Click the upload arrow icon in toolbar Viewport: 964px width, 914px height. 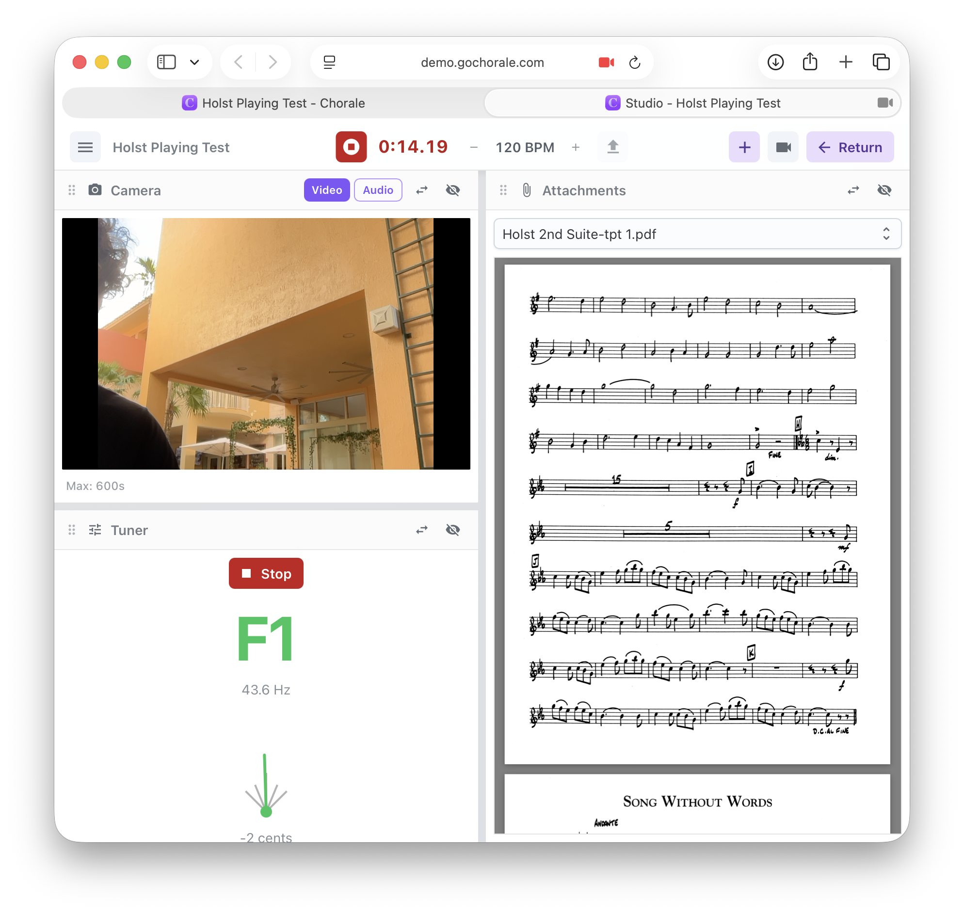pyautogui.click(x=612, y=147)
